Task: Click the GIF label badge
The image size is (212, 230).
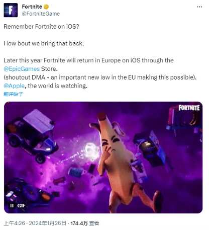Action: (21, 205)
